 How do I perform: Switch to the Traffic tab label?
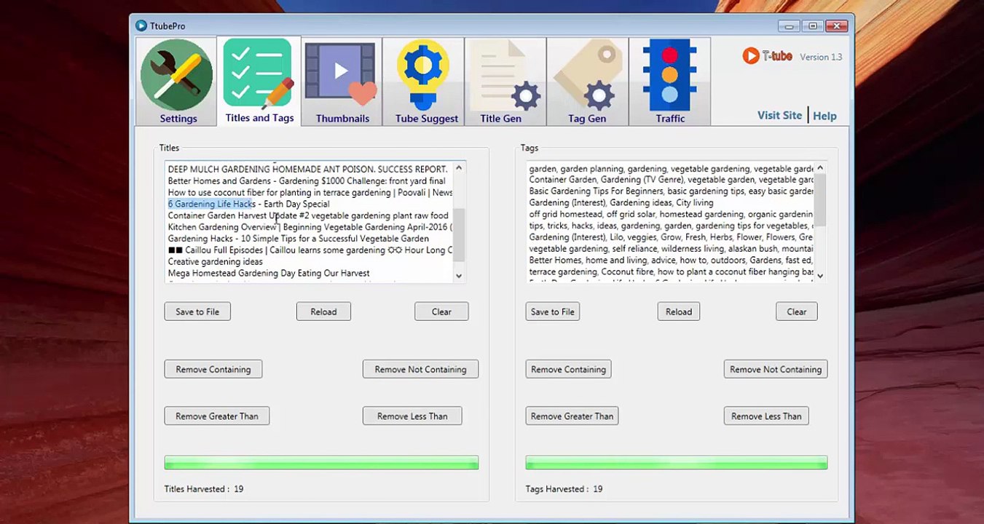670,119
